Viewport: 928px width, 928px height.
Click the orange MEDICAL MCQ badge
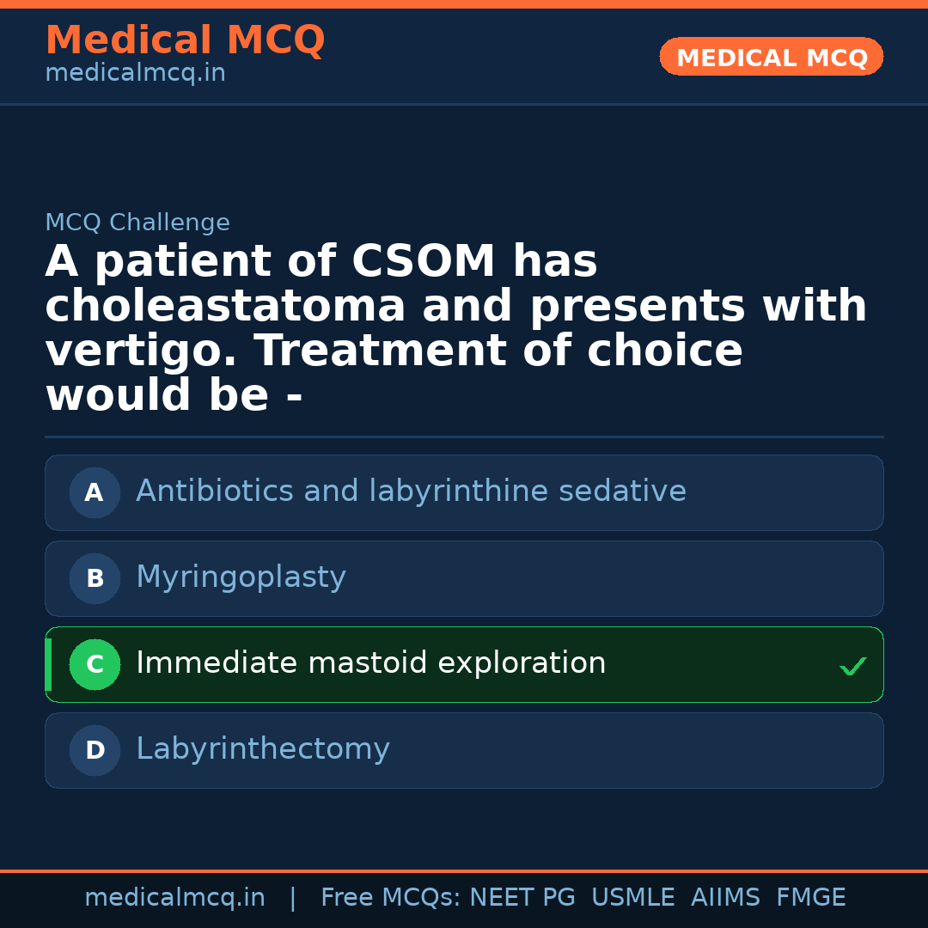point(771,57)
